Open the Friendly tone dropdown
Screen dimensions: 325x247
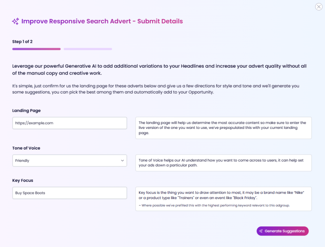pyautogui.click(x=70, y=161)
